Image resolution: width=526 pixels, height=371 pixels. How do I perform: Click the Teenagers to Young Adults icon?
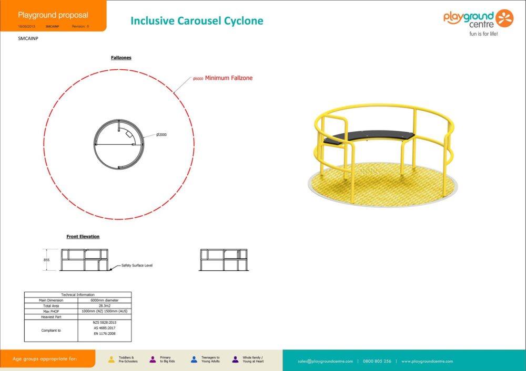click(x=194, y=359)
